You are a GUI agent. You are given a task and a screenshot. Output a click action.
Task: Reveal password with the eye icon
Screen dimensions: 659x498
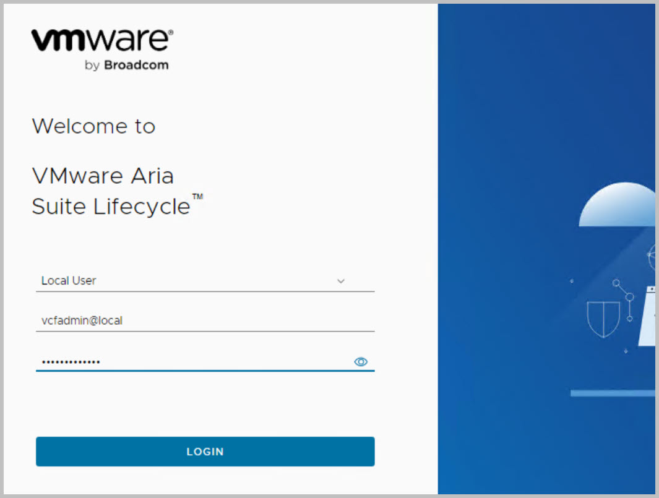click(361, 362)
